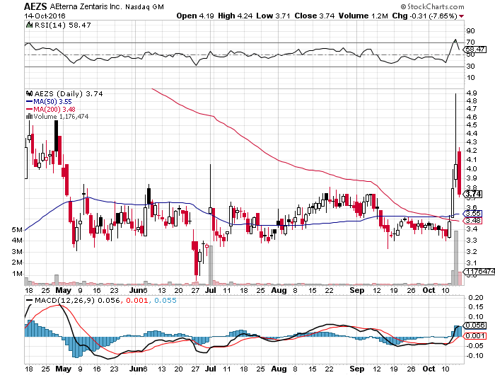Screen dimensions: 495x375
Task: Click the May label under price panel
Action: [x=63, y=290]
